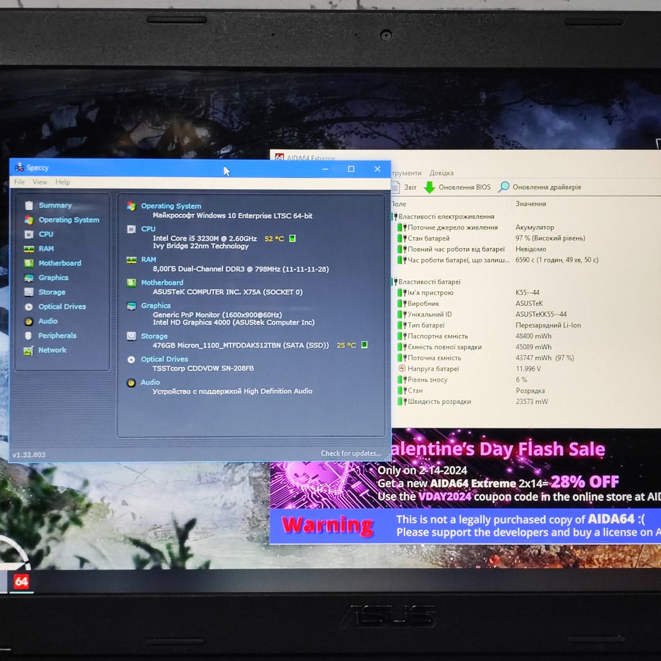This screenshot has height=661, width=661.
Task: Click the Intel HD Graphics 4000 text
Action: (233, 323)
